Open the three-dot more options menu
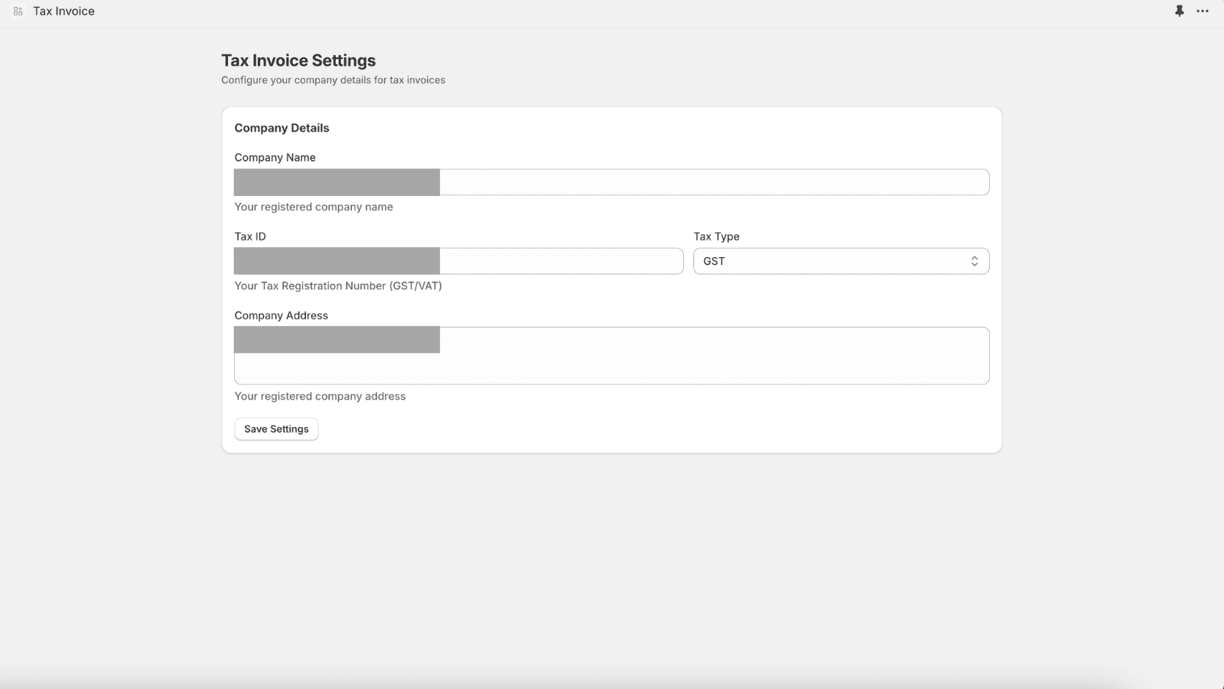 tap(1203, 11)
